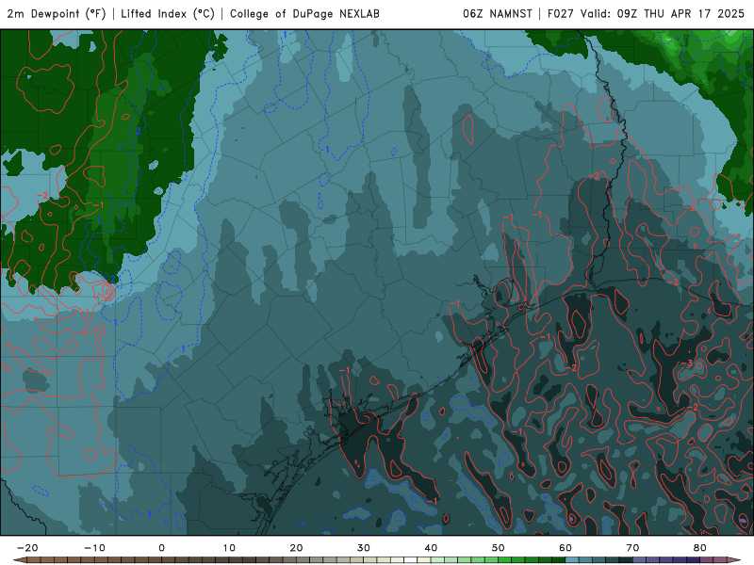Click the left arrow end of the color bar
The width and height of the screenshot is (754, 565).
tap(20, 560)
